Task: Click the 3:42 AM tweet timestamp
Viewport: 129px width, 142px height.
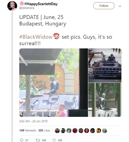Action: tap(33, 121)
